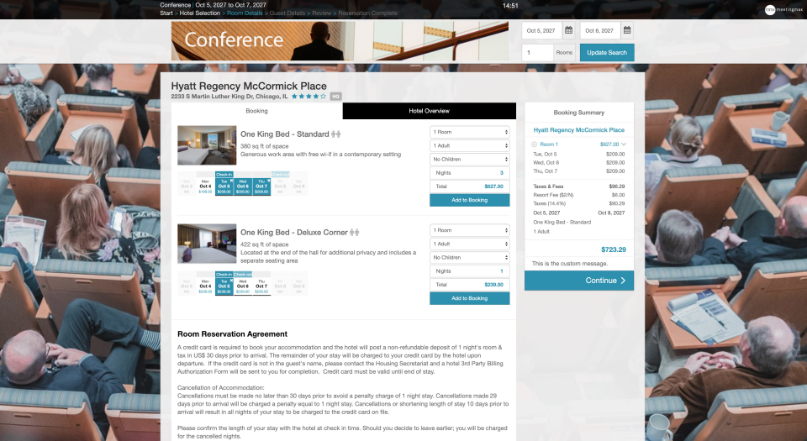Select Mon Oct 4 for Deluxe Corner room
The image size is (807, 441).
coord(205,286)
